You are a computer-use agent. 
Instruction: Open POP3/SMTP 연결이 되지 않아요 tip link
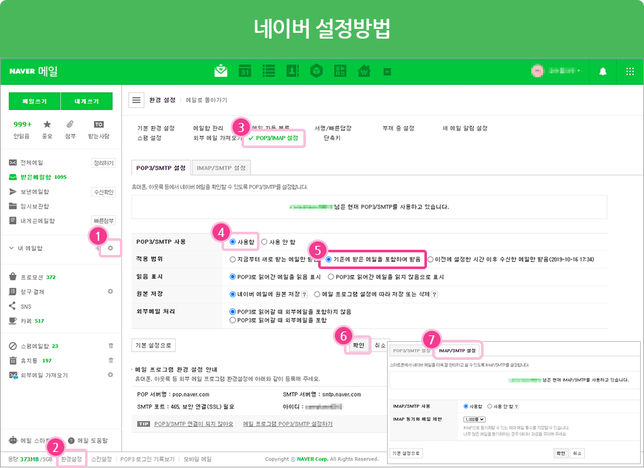pyautogui.click(x=194, y=424)
